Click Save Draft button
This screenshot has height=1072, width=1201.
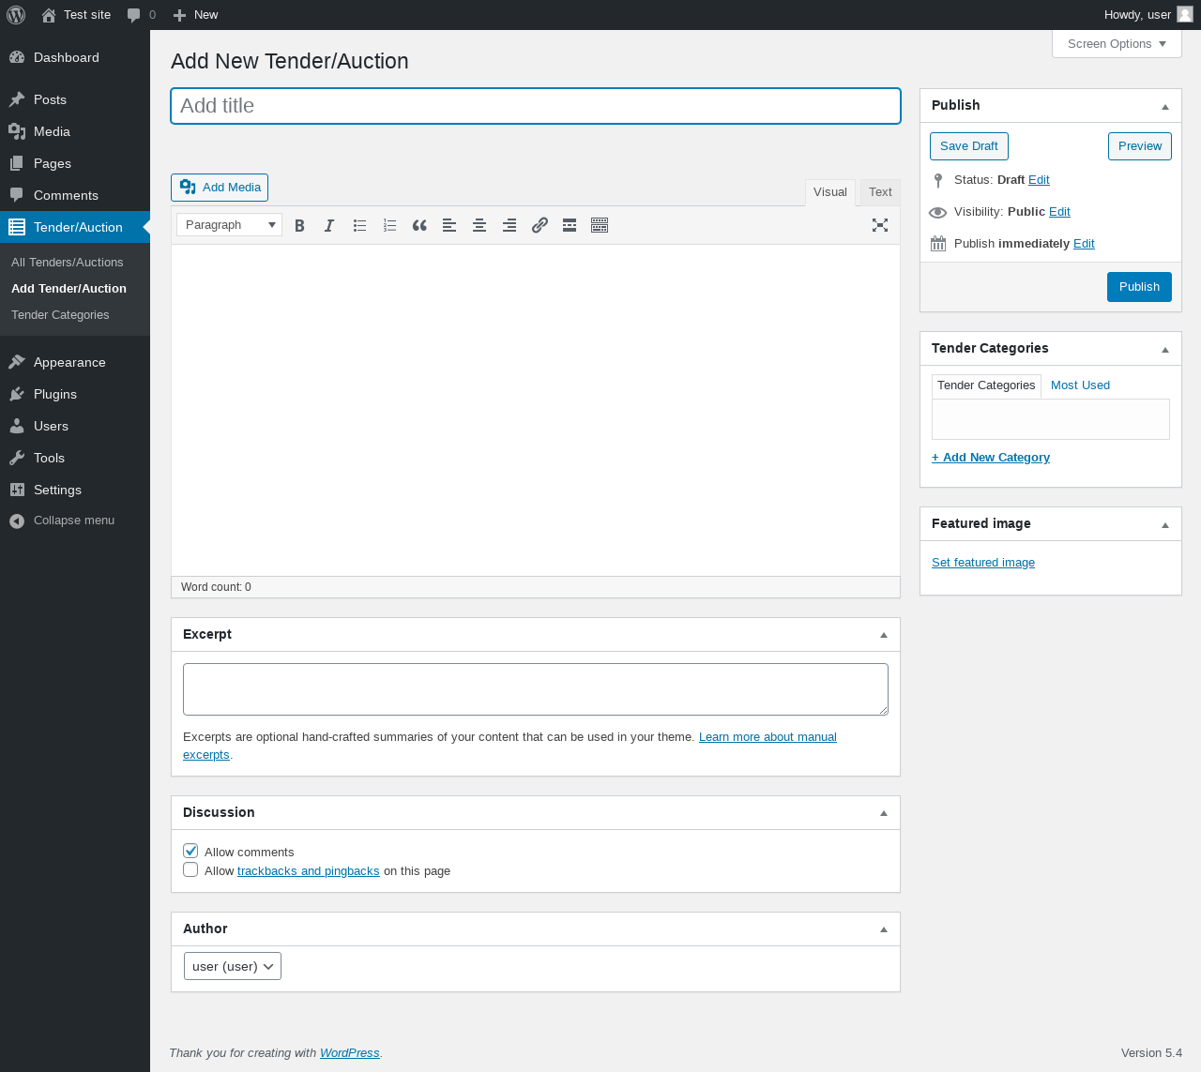[x=969, y=146]
